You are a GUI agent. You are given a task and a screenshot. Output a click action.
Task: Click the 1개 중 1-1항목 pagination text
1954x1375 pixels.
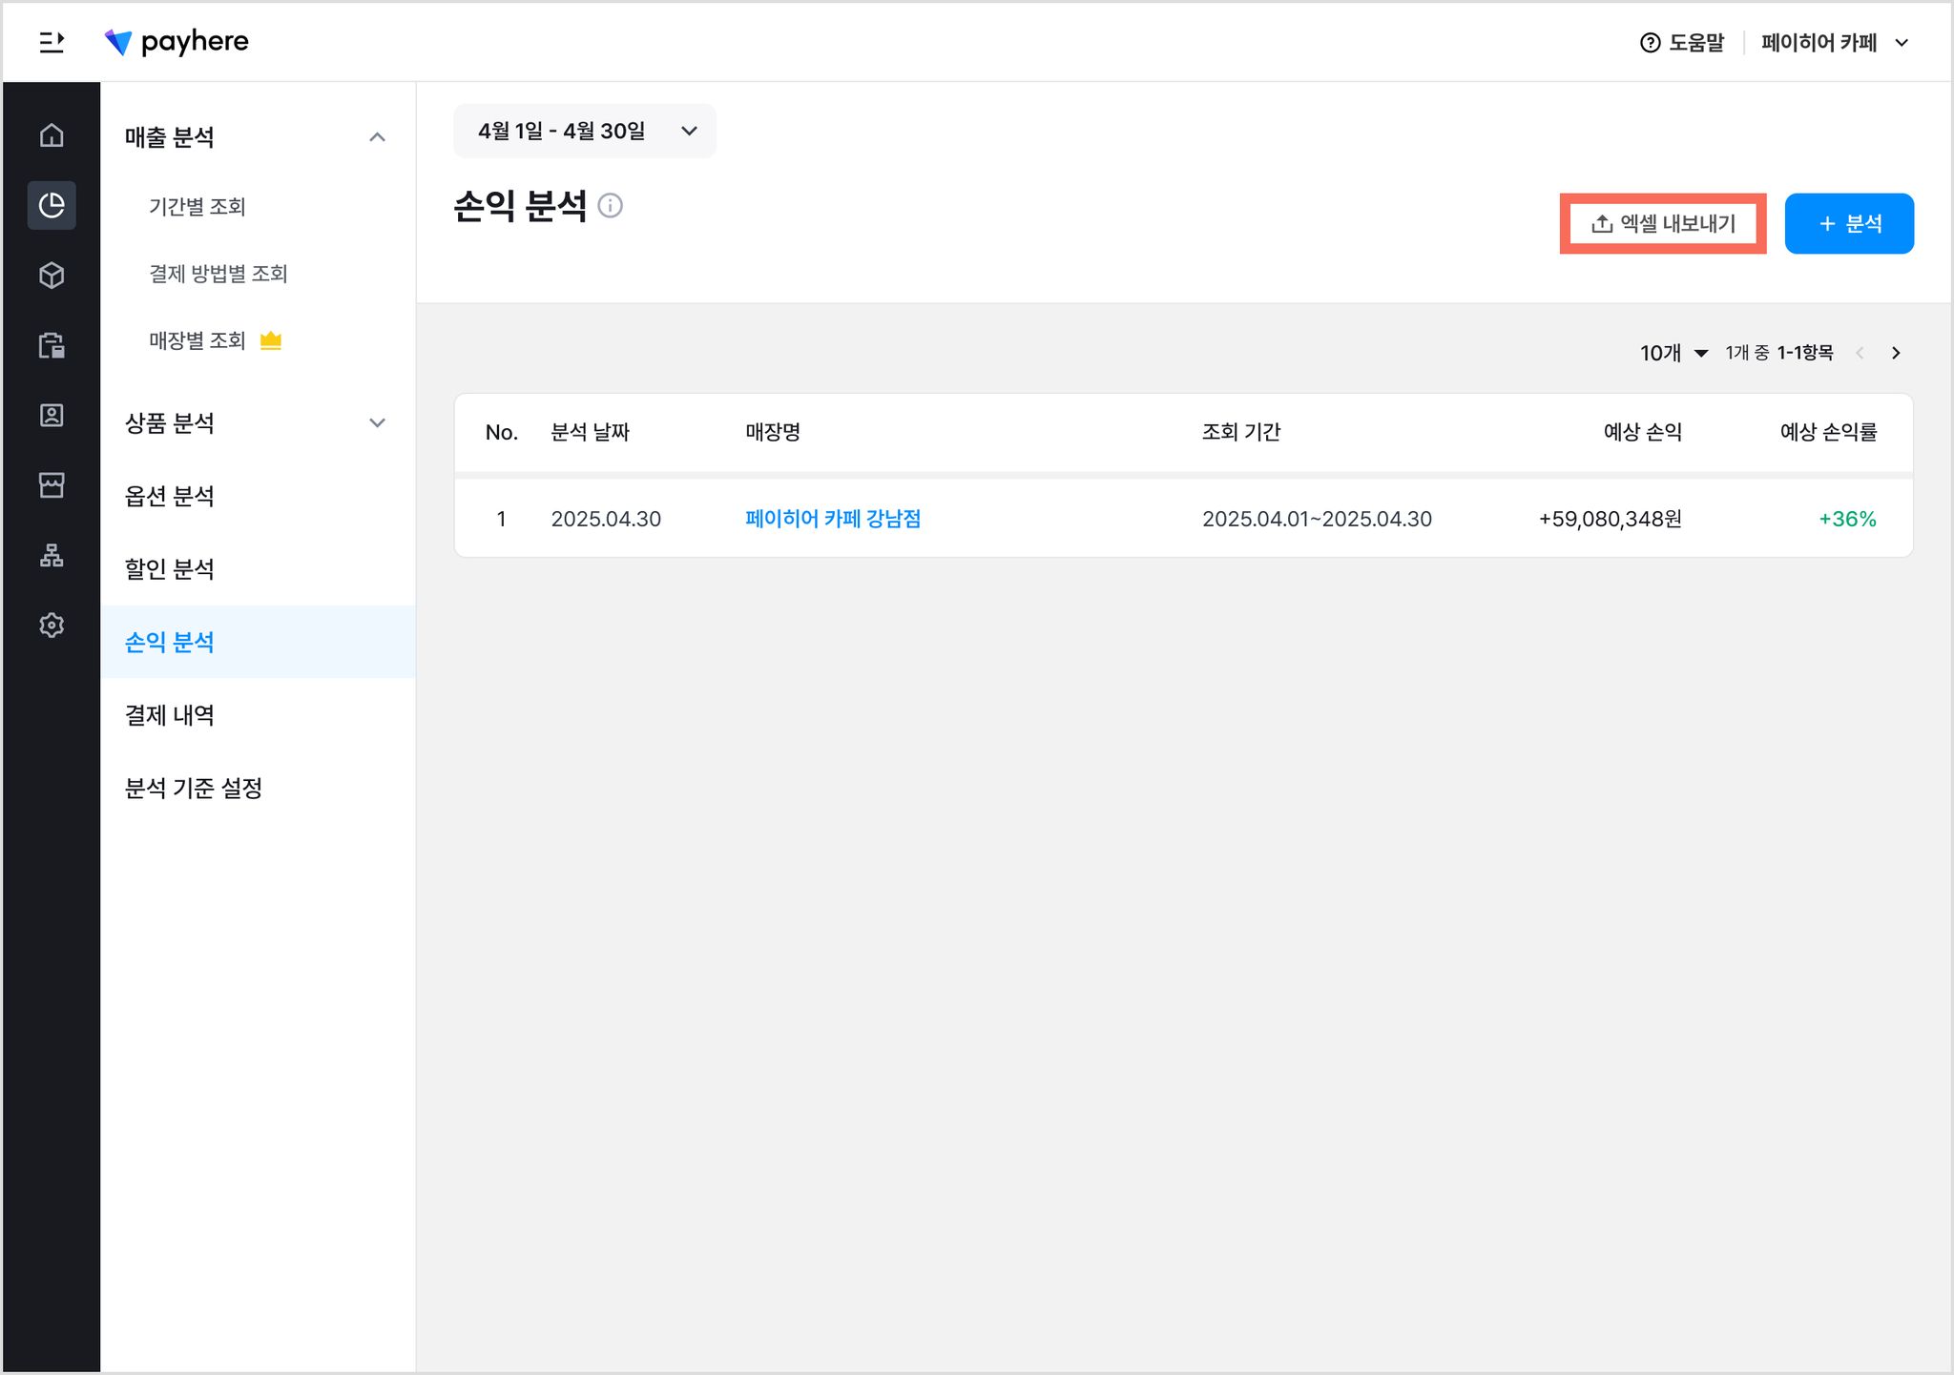point(1779,353)
